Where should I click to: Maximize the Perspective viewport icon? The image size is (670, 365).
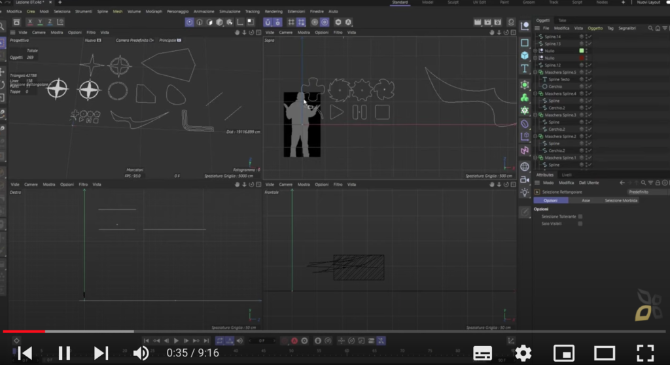point(258,33)
